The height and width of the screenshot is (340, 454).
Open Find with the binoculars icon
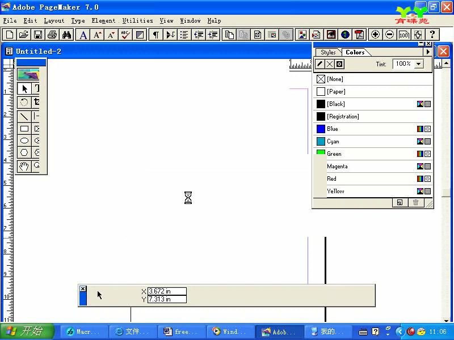pos(66,35)
